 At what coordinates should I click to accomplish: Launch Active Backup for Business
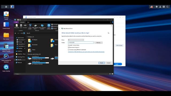(6, 58)
